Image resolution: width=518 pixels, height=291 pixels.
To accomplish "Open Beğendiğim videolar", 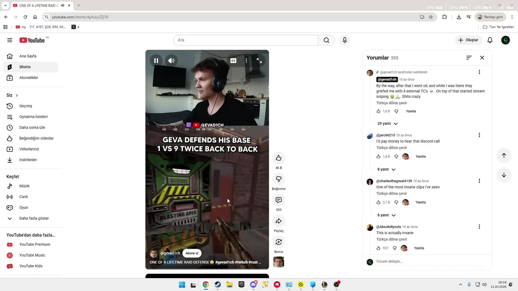I will (31, 138).
